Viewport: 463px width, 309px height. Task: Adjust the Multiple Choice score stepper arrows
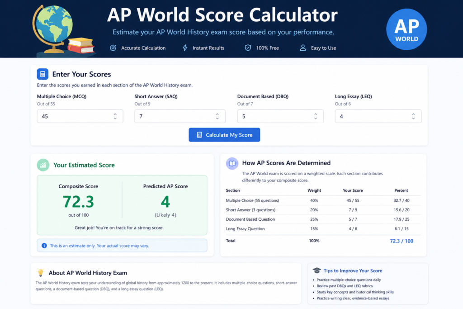click(115, 116)
